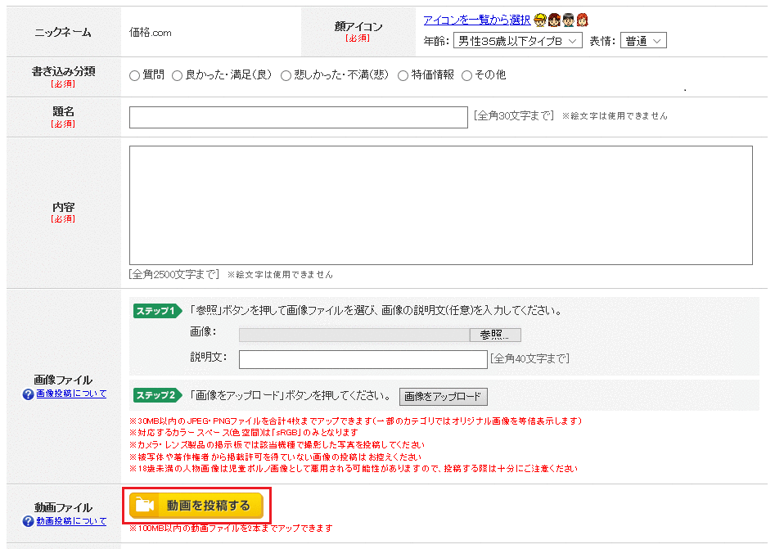Image resolution: width=775 pixels, height=549 pixels.
Task: Click the first face icon with yellow helmet
Action: pos(540,20)
